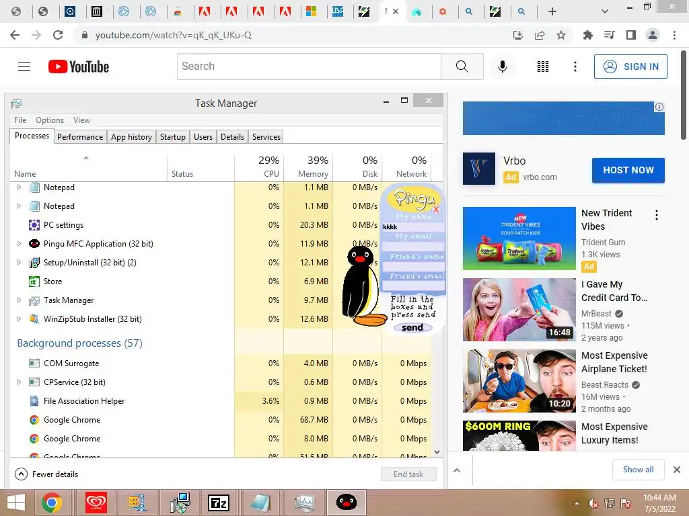The height and width of the screenshot is (516, 689).
Task: Open the ad info icon on banner
Action: pos(659,107)
